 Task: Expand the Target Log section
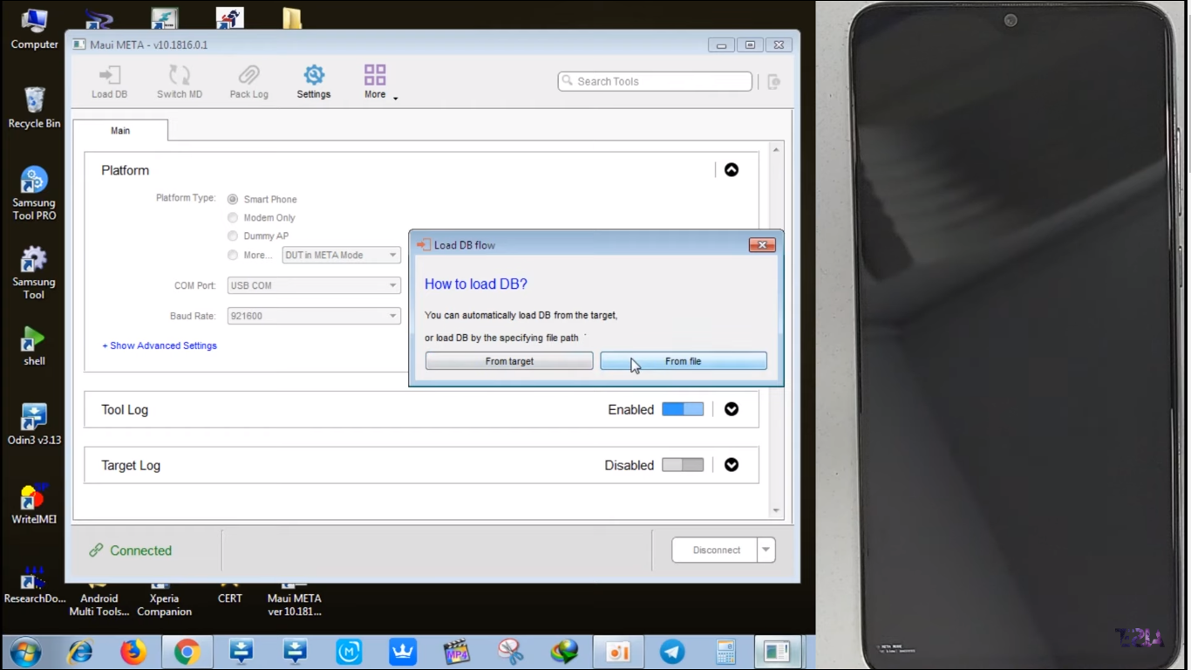click(x=732, y=465)
